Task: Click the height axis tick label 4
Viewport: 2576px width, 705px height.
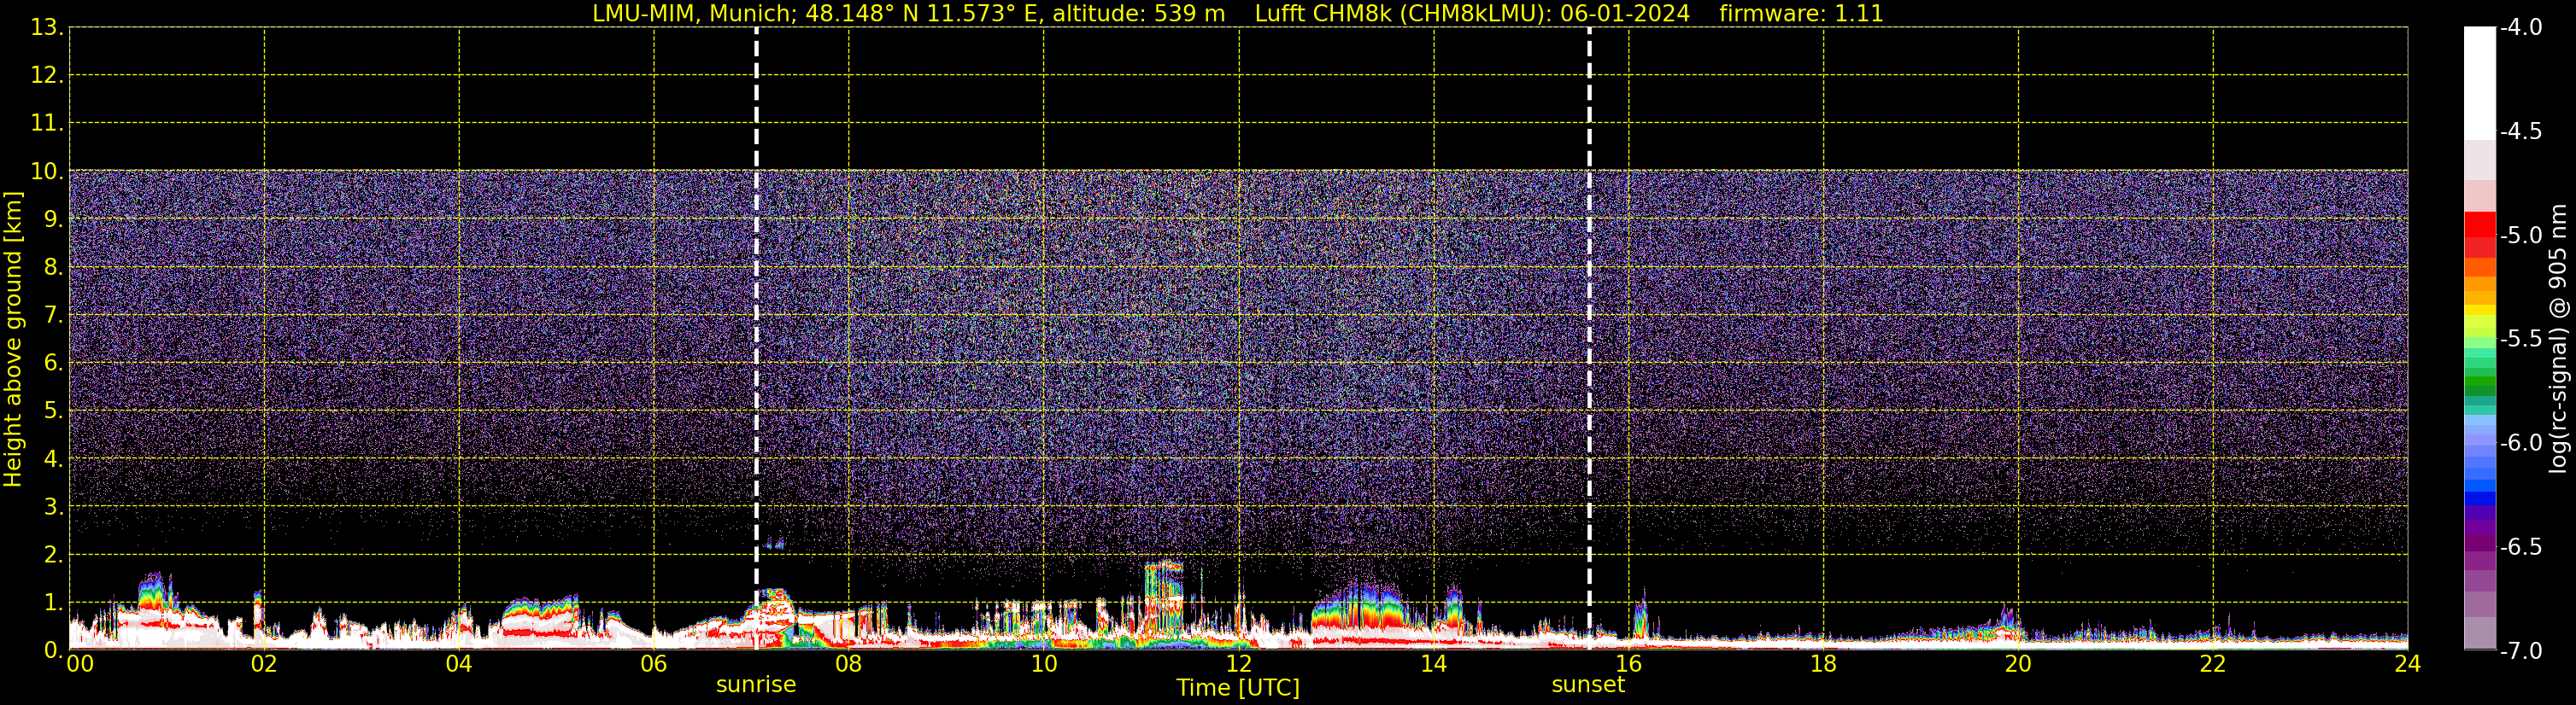Action: [x=52, y=459]
